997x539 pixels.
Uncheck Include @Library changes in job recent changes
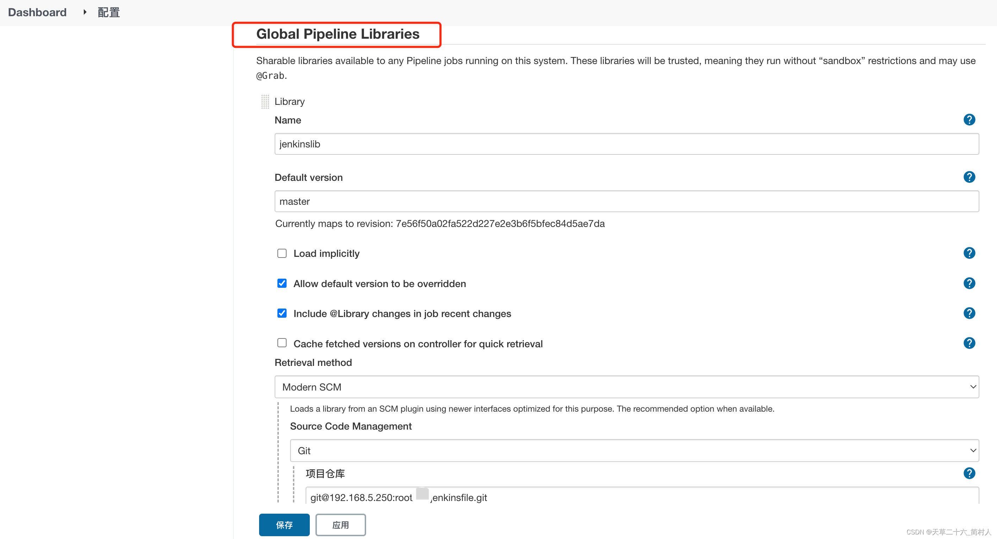click(282, 313)
